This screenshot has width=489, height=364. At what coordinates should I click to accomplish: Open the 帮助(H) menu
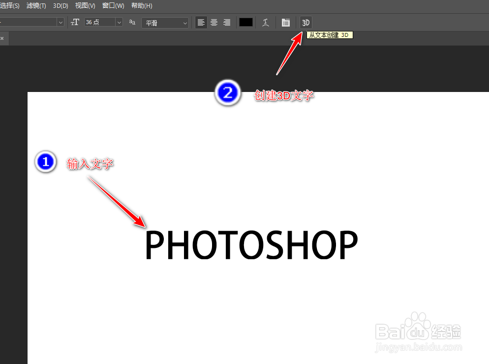coord(141,5)
